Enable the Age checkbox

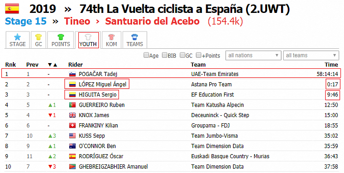146,55
